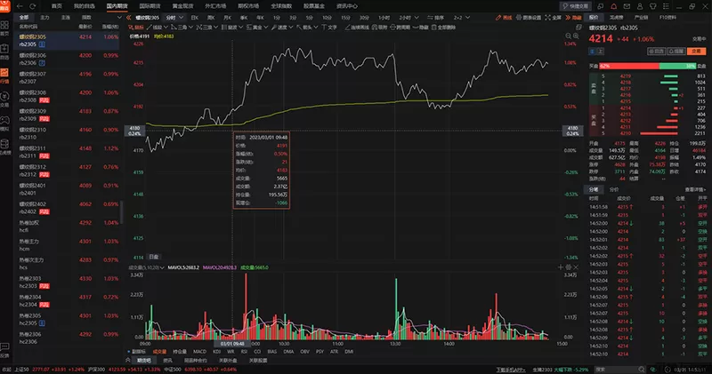
Task: Enter full-screen chart mode
Action: tap(553, 18)
